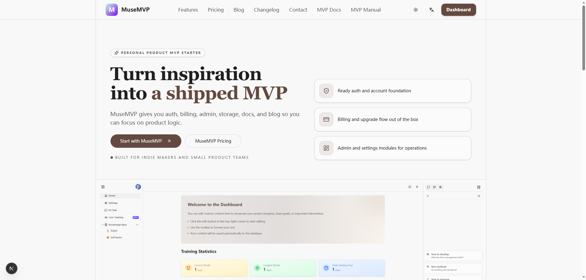Viewport: 586px width, 280px height.
Task: Click the settings gear icon in dashboard preview
Action: 440,187
